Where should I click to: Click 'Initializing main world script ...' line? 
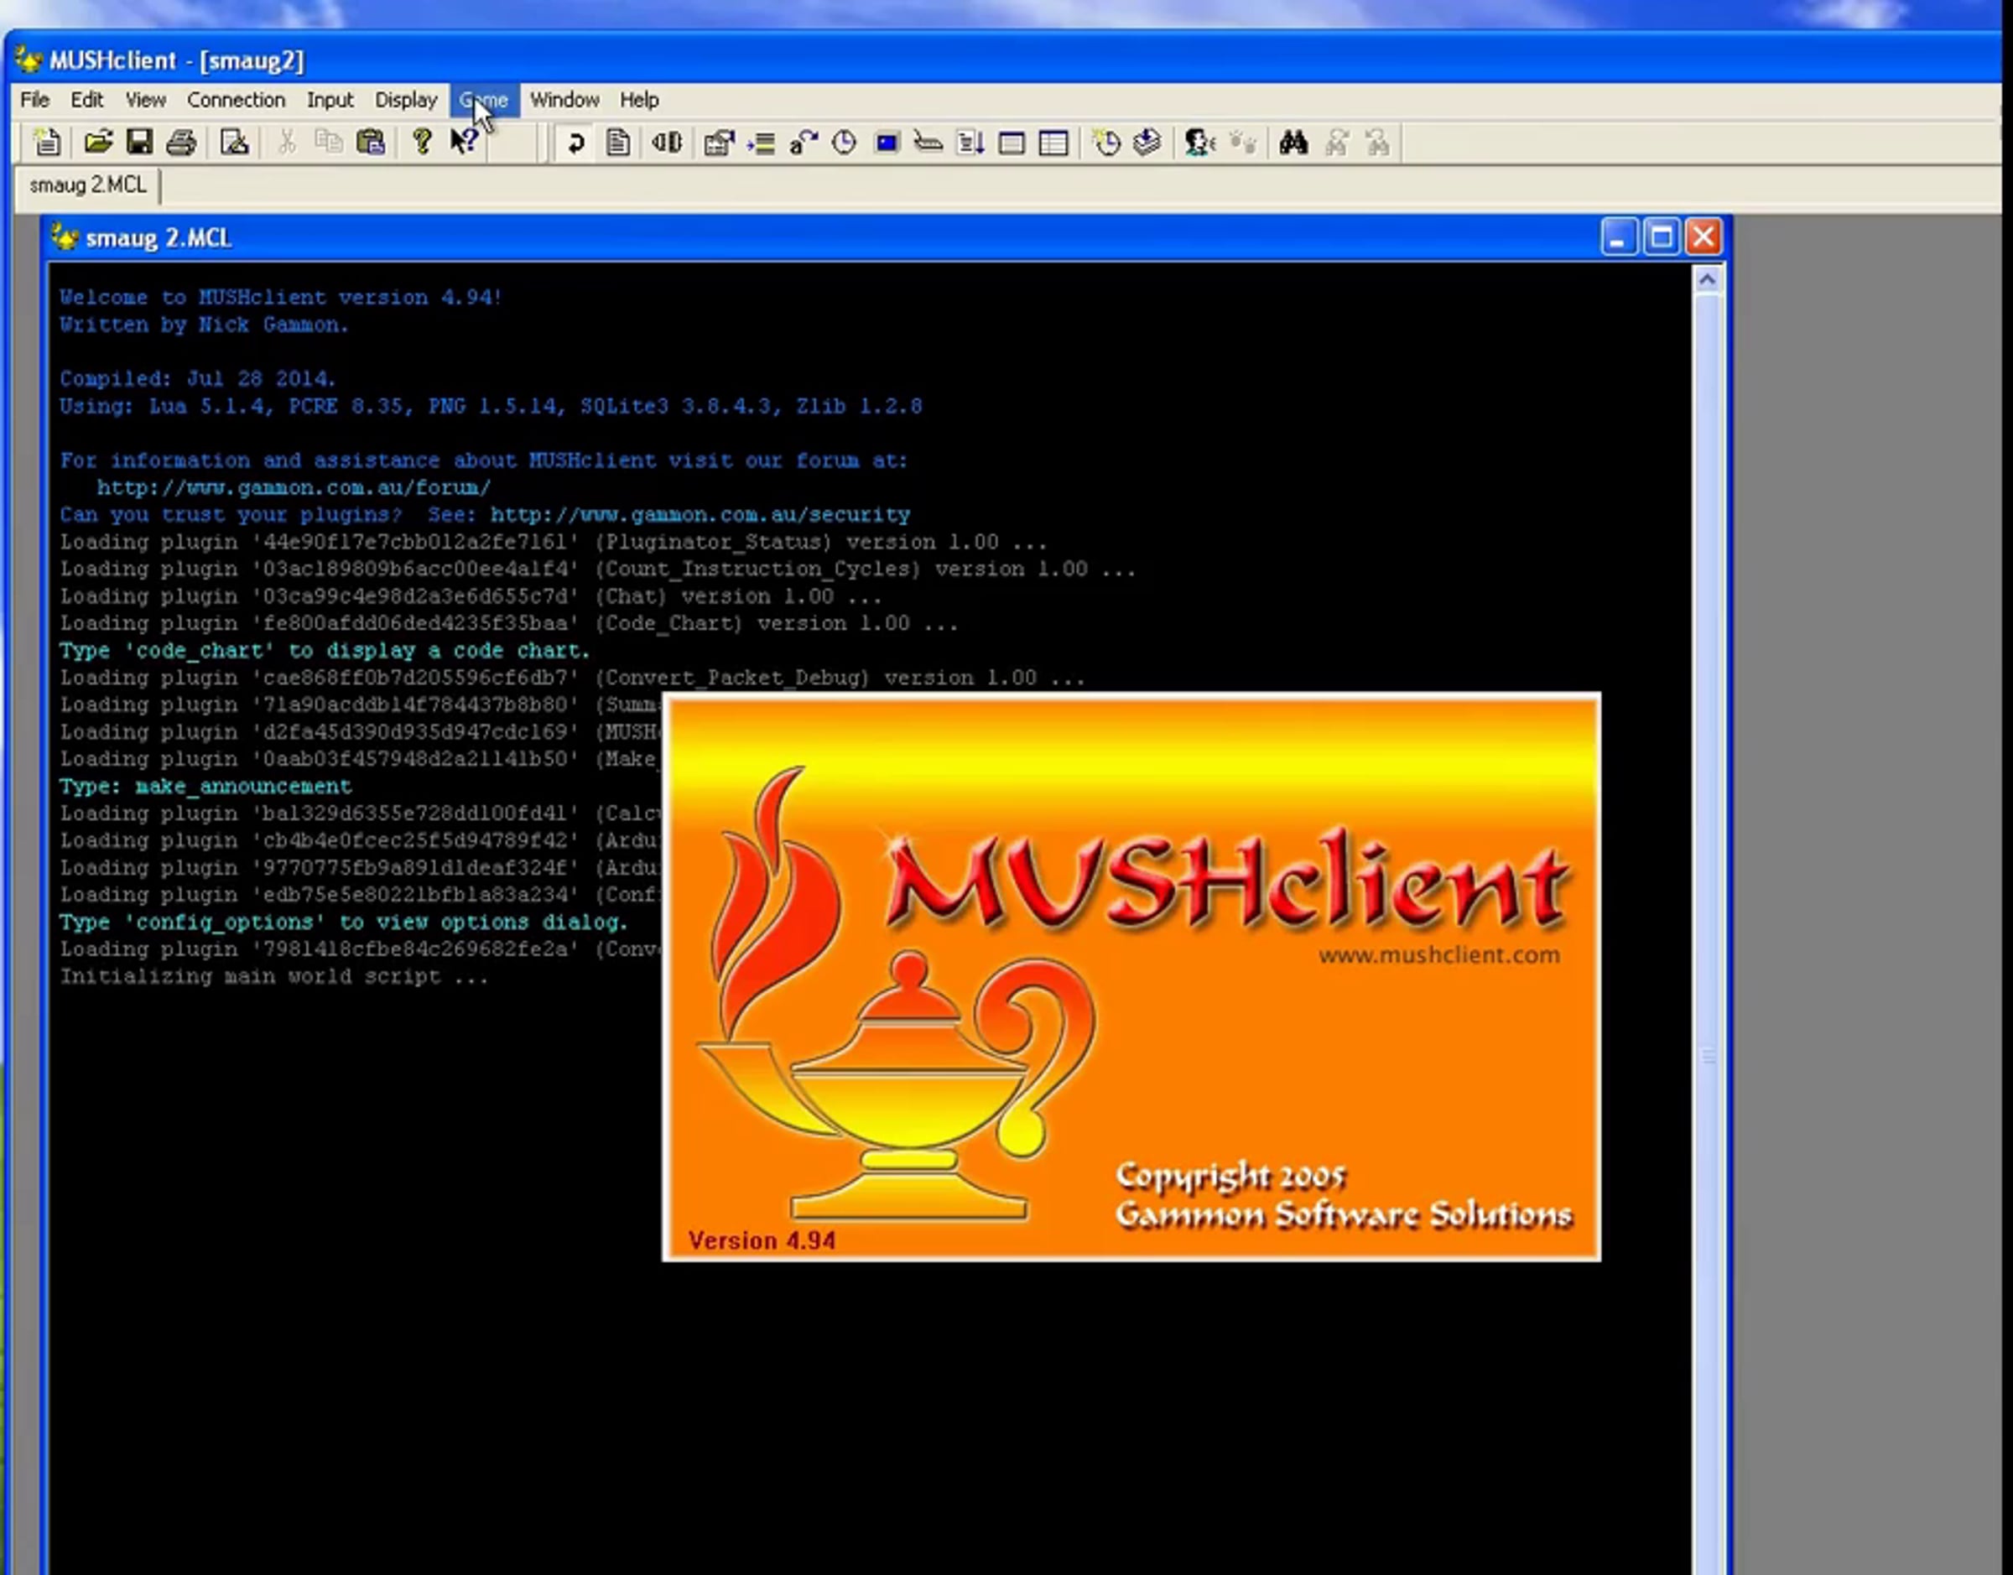tap(274, 976)
